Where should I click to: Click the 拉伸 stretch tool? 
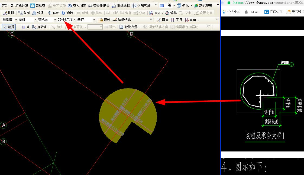pos(185,13)
